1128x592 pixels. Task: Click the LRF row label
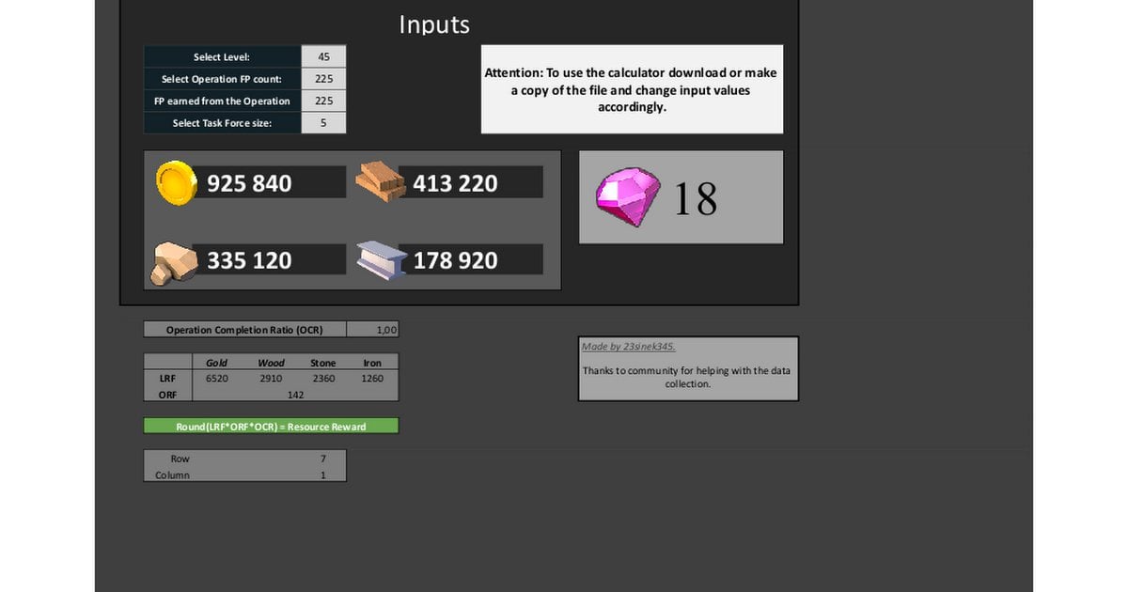(x=168, y=379)
